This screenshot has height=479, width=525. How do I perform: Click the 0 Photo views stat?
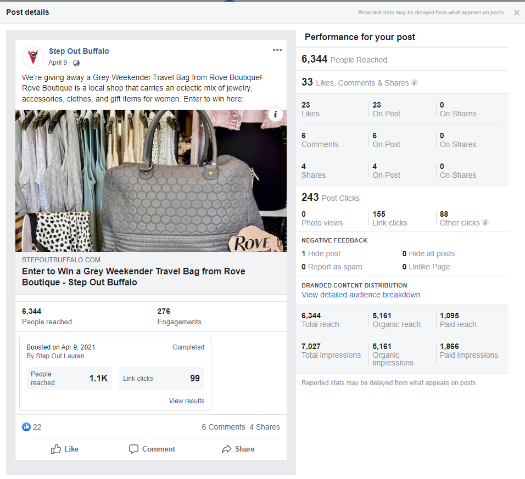322,218
